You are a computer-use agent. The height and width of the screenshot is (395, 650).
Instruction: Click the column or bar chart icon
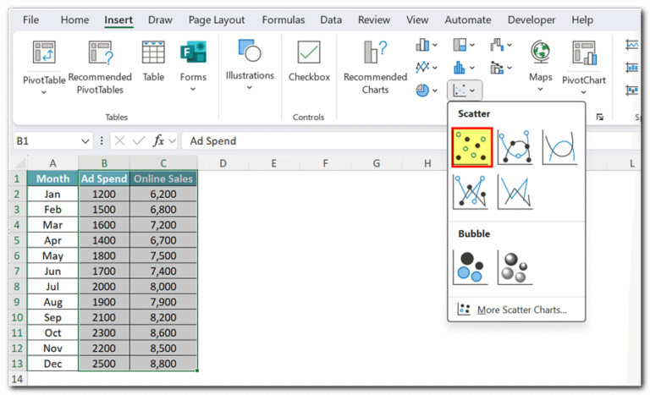422,45
